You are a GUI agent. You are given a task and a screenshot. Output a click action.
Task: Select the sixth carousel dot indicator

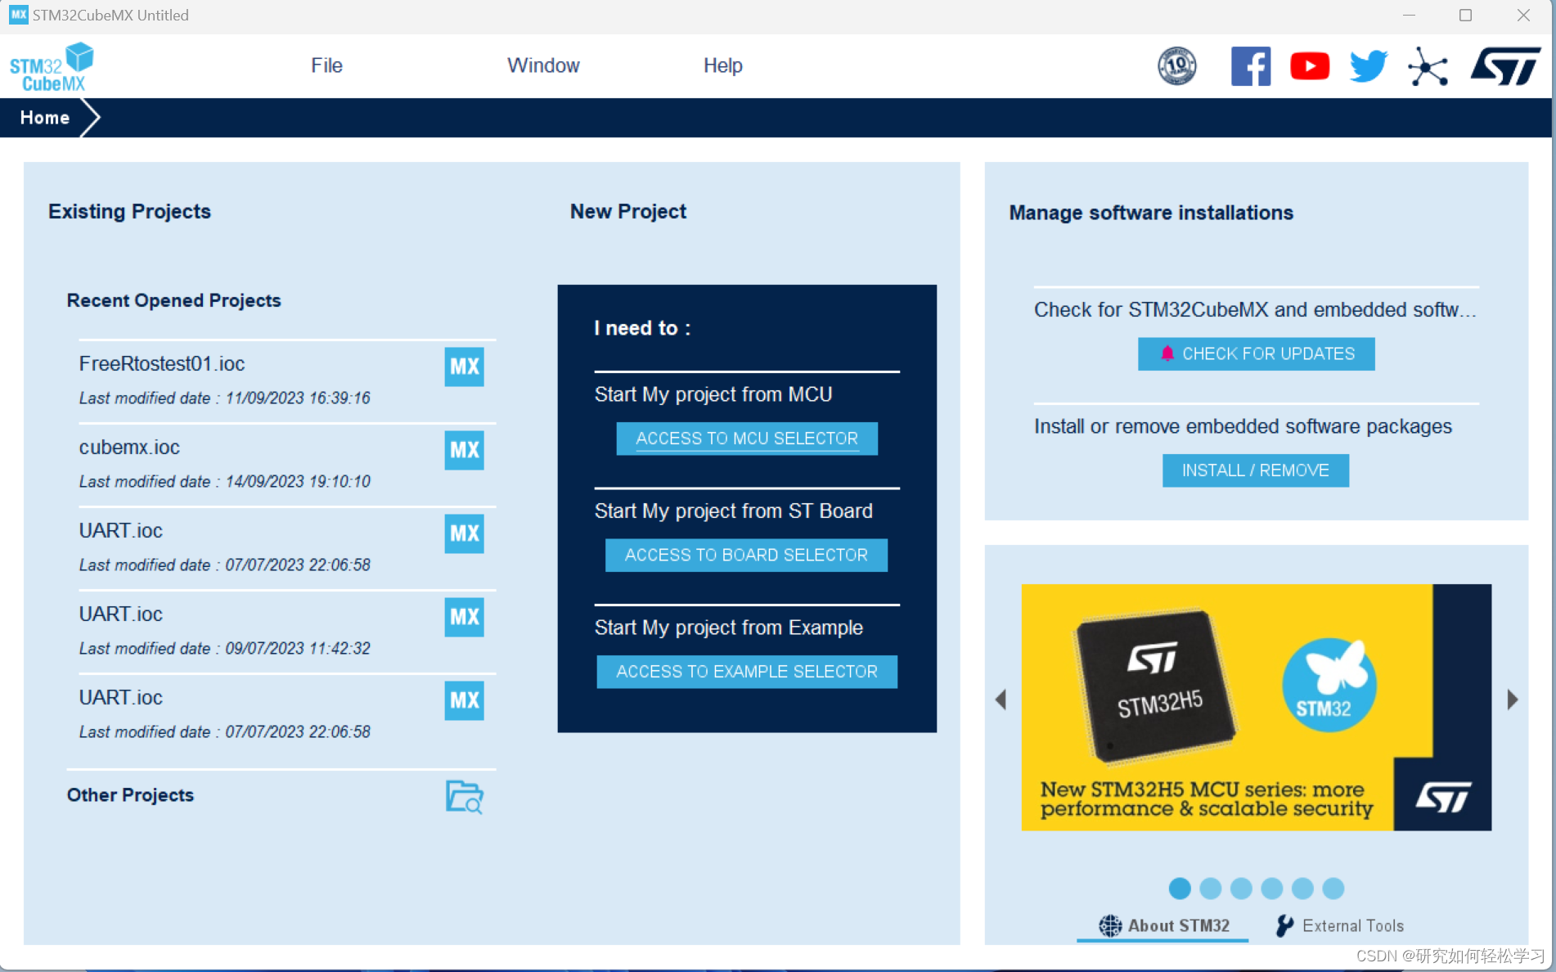[x=1333, y=888]
